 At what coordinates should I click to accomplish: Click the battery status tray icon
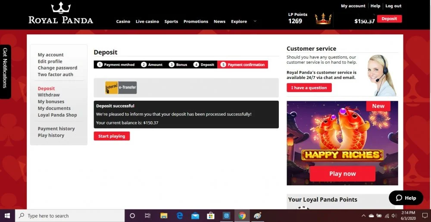[379, 216]
